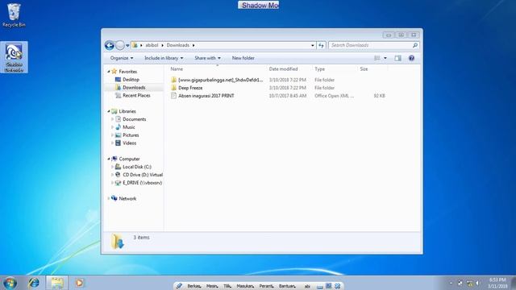The image size is (516, 290).
Task: Expand the Videos library arrow
Action: pos(113,143)
